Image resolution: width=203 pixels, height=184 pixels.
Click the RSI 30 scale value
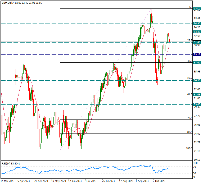click(195, 173)
